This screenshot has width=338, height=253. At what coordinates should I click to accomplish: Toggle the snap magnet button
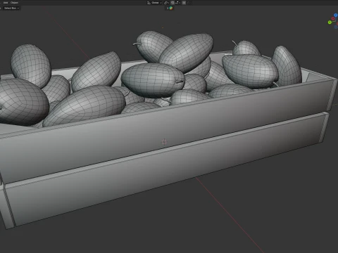173,3
